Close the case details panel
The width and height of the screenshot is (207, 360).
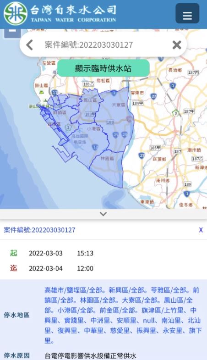[201, 230]
